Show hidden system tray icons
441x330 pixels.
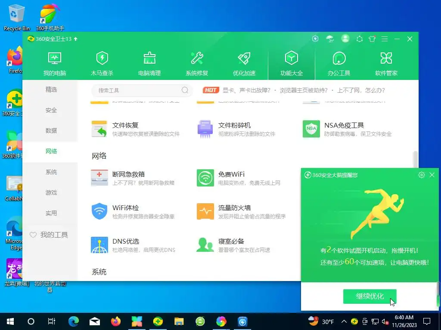coord(344,321)
